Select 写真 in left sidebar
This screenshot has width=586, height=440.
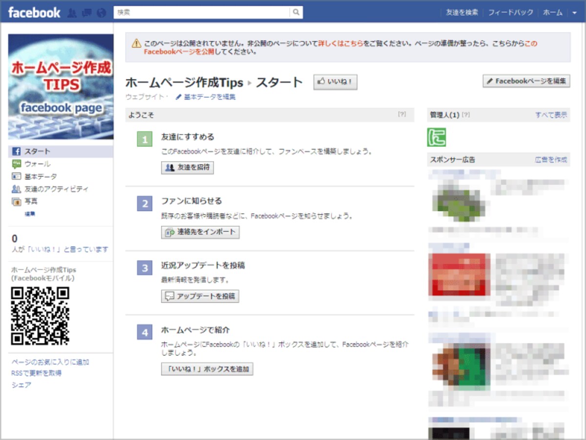pos(24,201)
